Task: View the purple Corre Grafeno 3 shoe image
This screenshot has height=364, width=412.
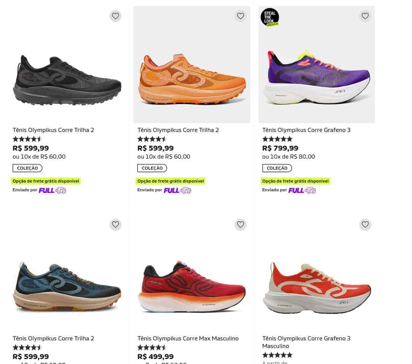Action: point(317,78)
